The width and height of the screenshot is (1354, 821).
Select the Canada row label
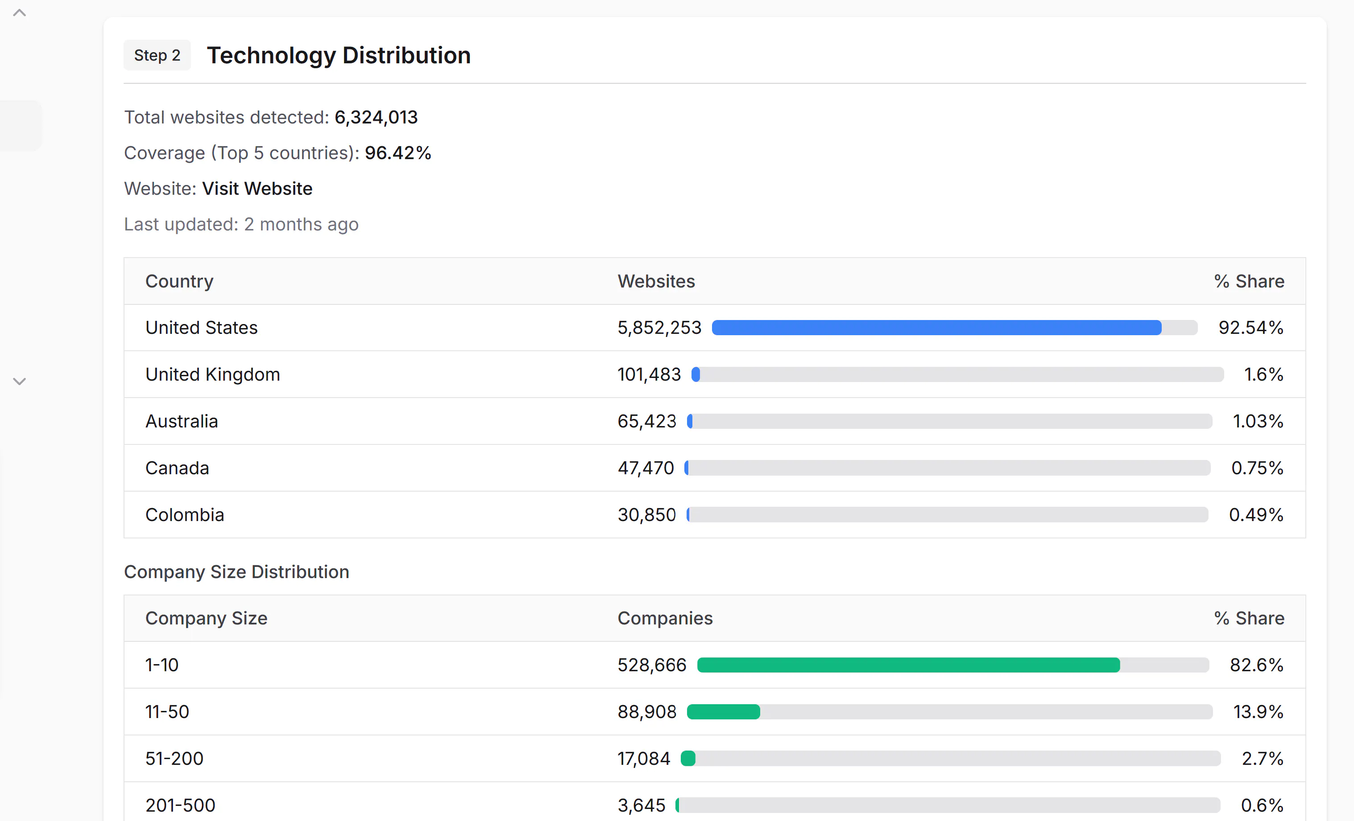coord(177,468)
